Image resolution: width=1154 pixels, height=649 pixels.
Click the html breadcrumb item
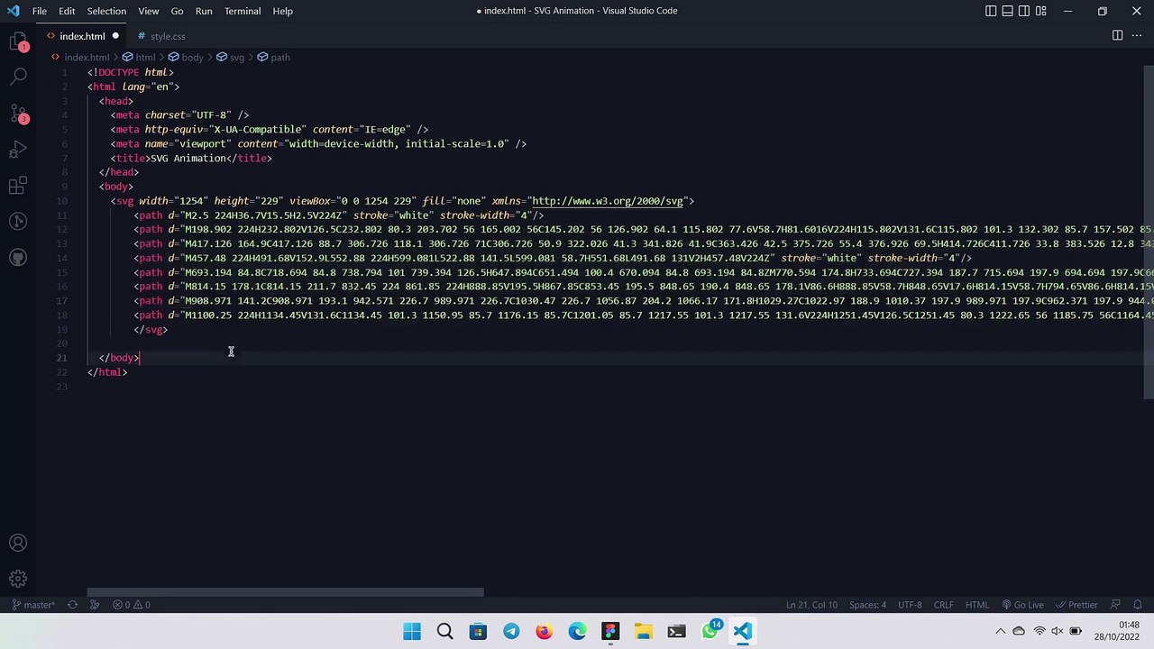coord(145,57)
